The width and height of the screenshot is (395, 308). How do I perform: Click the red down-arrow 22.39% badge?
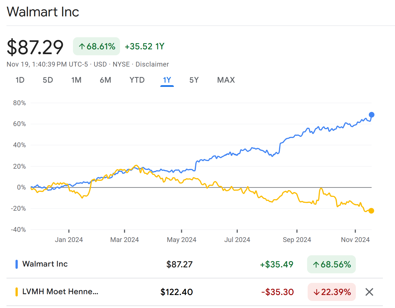tap(332, 292)
